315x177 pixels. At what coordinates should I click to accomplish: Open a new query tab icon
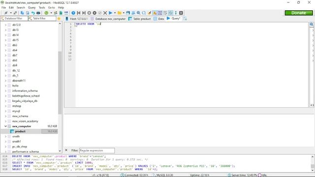(185, 19)
